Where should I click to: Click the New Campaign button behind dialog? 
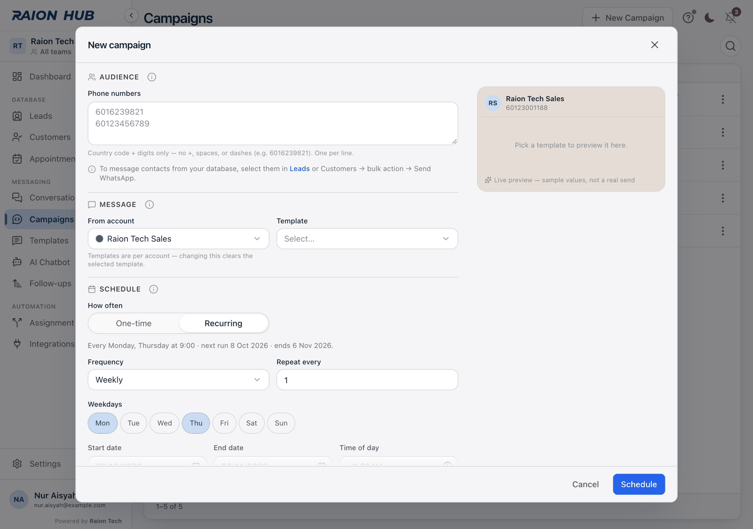[x=627, y=18]
